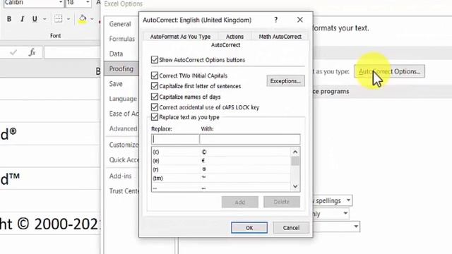Toggle Replace text as you type checkbox

(155, 117)
